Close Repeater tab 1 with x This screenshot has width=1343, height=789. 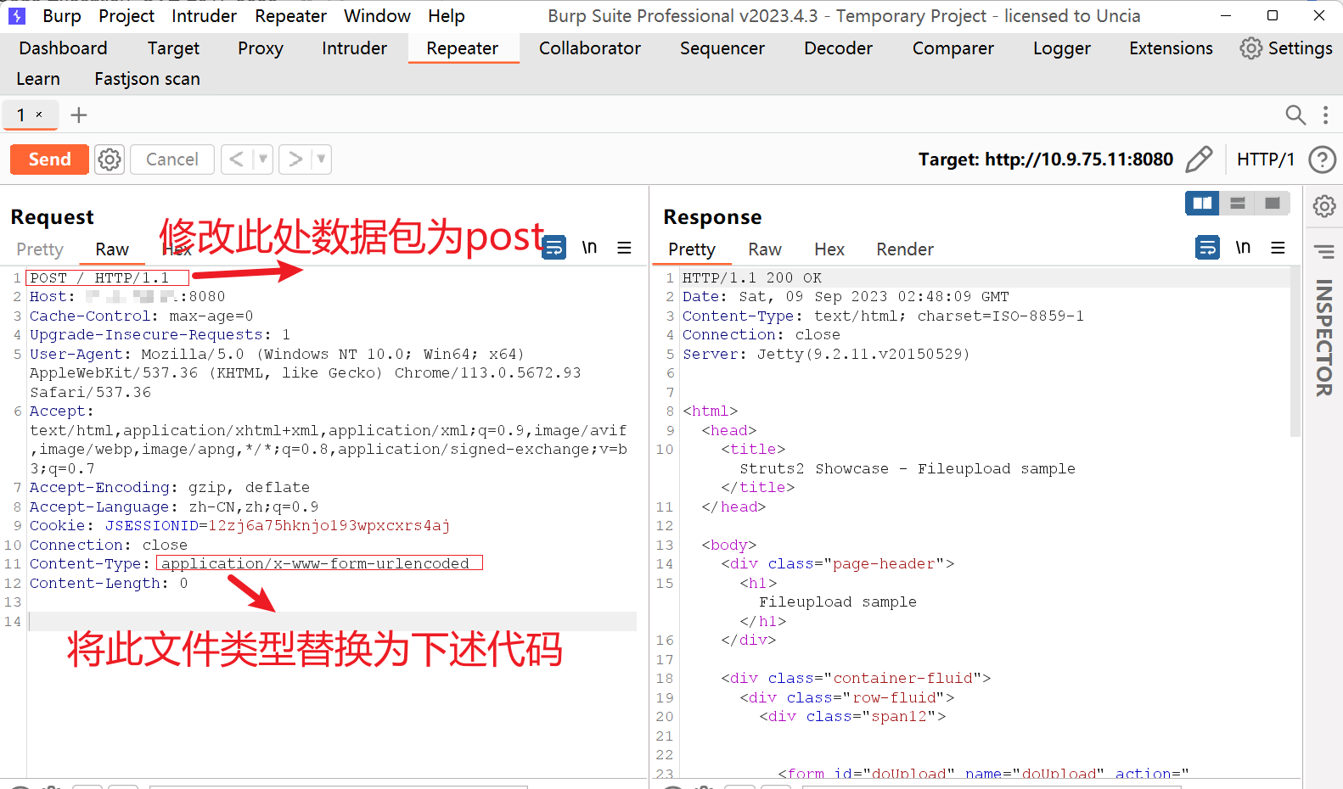click(39, 115)
